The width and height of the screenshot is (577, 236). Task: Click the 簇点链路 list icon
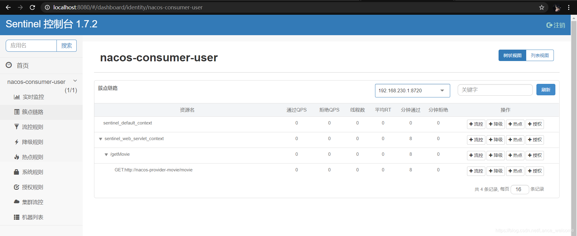click(17, 112)
